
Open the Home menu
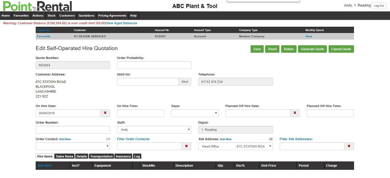click(x=6, y=16)
